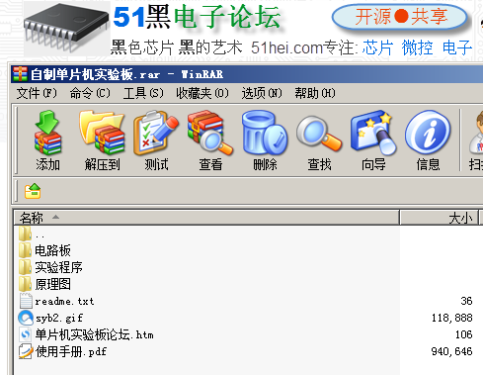Screen dimensions: 483x375
Task: Open the 文件(F) menu
Action: tap(37, 93)
